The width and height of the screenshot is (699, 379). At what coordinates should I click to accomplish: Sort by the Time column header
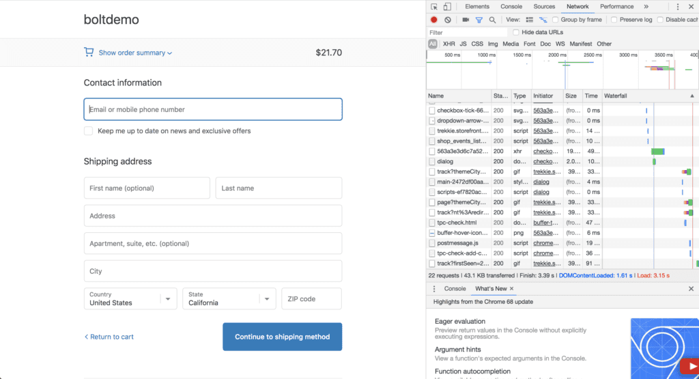[592, 96]
